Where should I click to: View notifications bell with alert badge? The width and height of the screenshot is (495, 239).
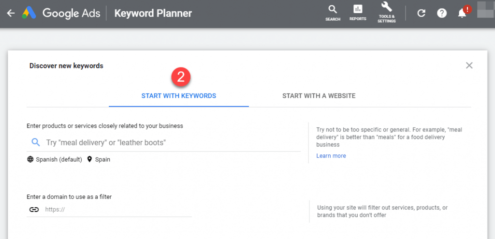[464, 12]
